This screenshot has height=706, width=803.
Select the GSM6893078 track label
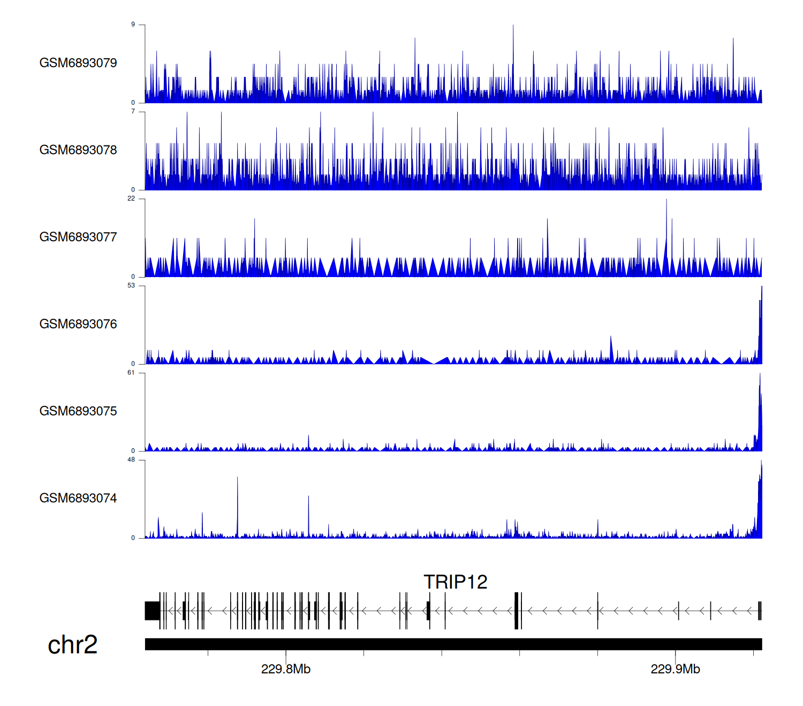[x=78, y=150]
